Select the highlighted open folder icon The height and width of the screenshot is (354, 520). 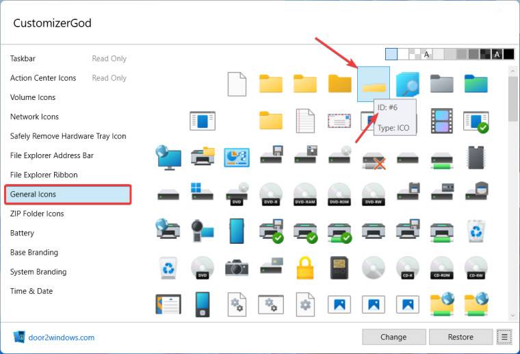click(374, 84)
